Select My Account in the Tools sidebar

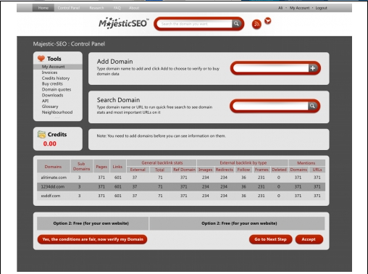click(x=58, y=67)
